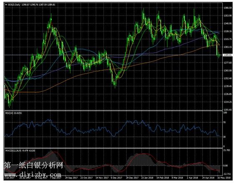The width and height of the screenshot is (236, 183).
Task: Click the MACD 0.00 axis label
Action: click(x=226, y=165)
